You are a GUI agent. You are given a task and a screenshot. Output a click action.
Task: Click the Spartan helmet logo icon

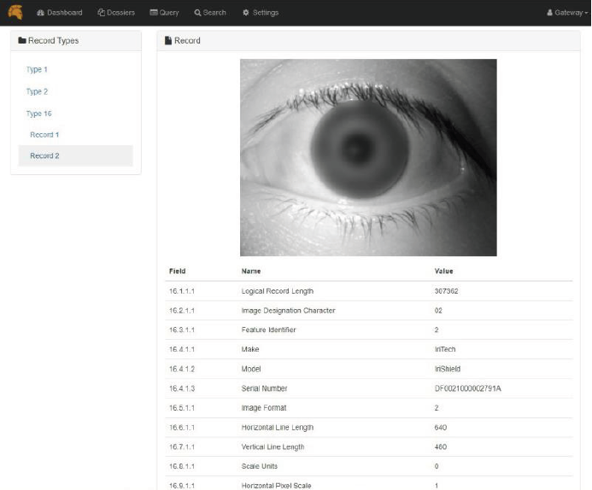click(x=15, y=12)
